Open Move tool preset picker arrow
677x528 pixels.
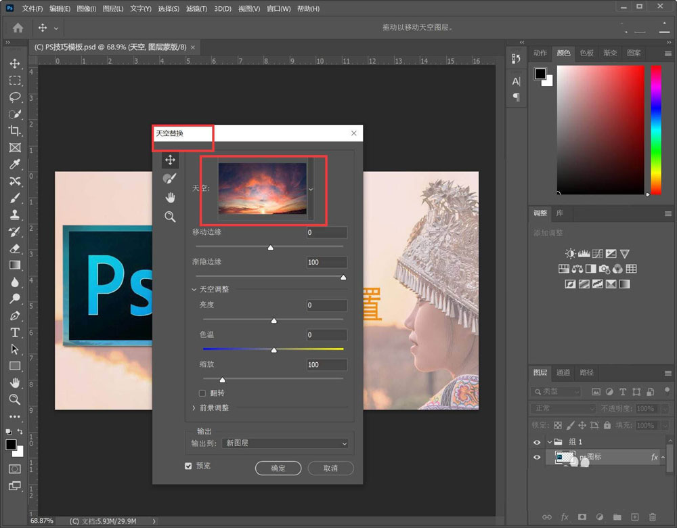click(x=56, y=28)
